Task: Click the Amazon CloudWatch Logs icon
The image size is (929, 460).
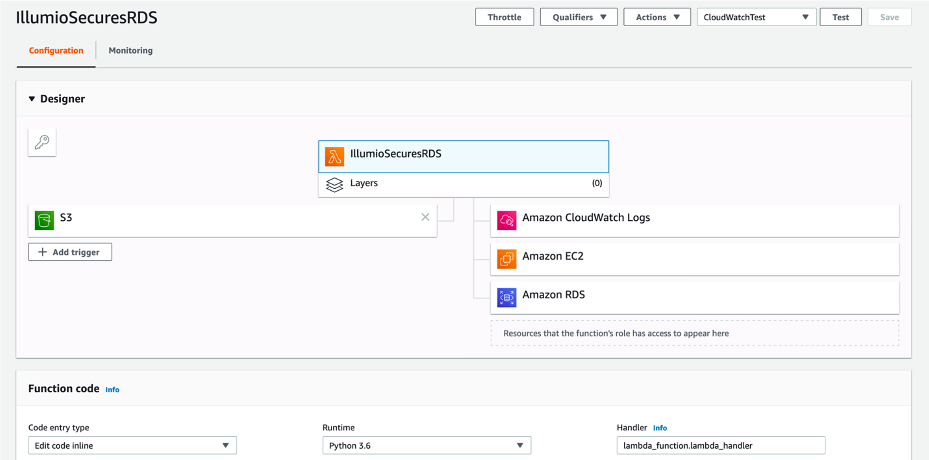Action: pos(506,220)
